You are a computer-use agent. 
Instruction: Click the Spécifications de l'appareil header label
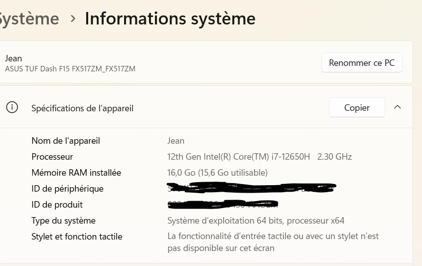tap(82, 108)
